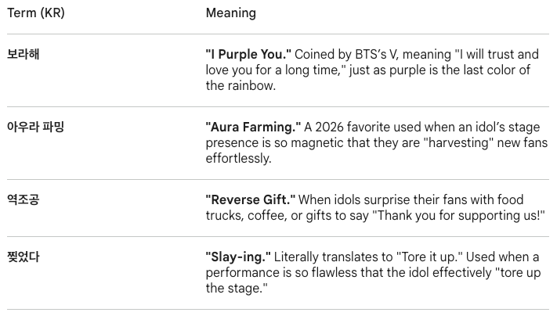Select the Korean term 역조공
Screen dimensions: 557x316
coord(24,199)
